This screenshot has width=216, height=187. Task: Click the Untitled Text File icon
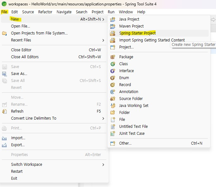(113, 127)
